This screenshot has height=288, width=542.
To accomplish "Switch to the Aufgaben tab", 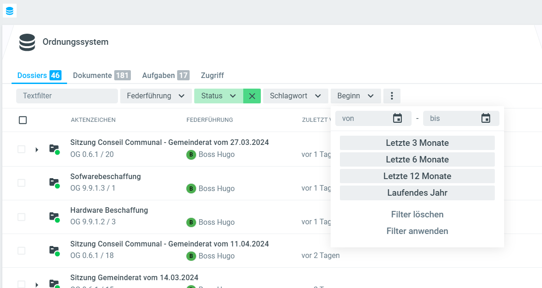I will [x=165, y=75].
